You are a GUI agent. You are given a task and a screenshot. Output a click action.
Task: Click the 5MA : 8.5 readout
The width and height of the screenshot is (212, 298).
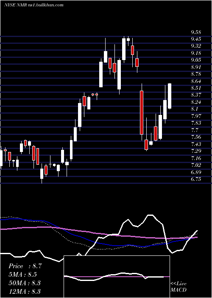coord(23,275)
